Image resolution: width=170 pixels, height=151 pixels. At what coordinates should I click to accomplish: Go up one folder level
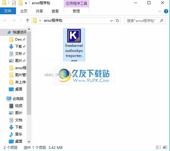point(28,20)
